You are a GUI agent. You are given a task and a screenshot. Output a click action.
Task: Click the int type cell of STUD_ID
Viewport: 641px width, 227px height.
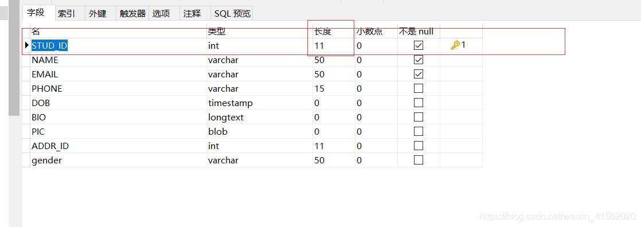[260, 46]
